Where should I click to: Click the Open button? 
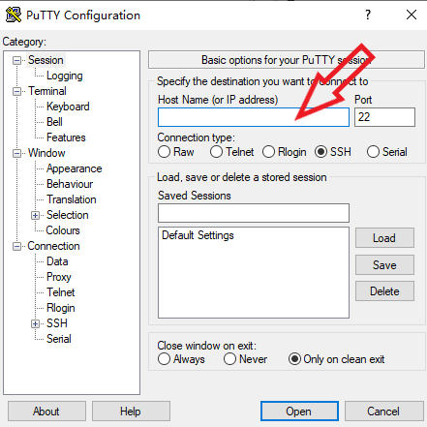[x=299, y=412]
